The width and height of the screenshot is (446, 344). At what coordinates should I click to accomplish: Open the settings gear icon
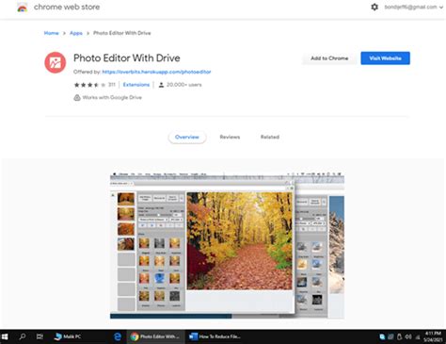tap(374, 7)
